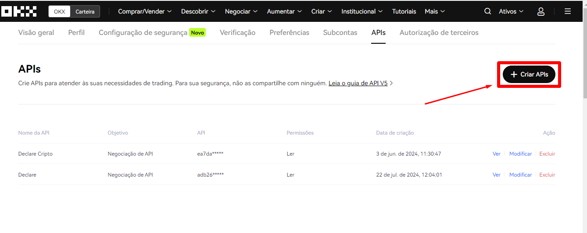The height and width of the screenshot is (233, 587).
Task: Expand the Descobrir dropdown menu
Action: pos(198,11)
